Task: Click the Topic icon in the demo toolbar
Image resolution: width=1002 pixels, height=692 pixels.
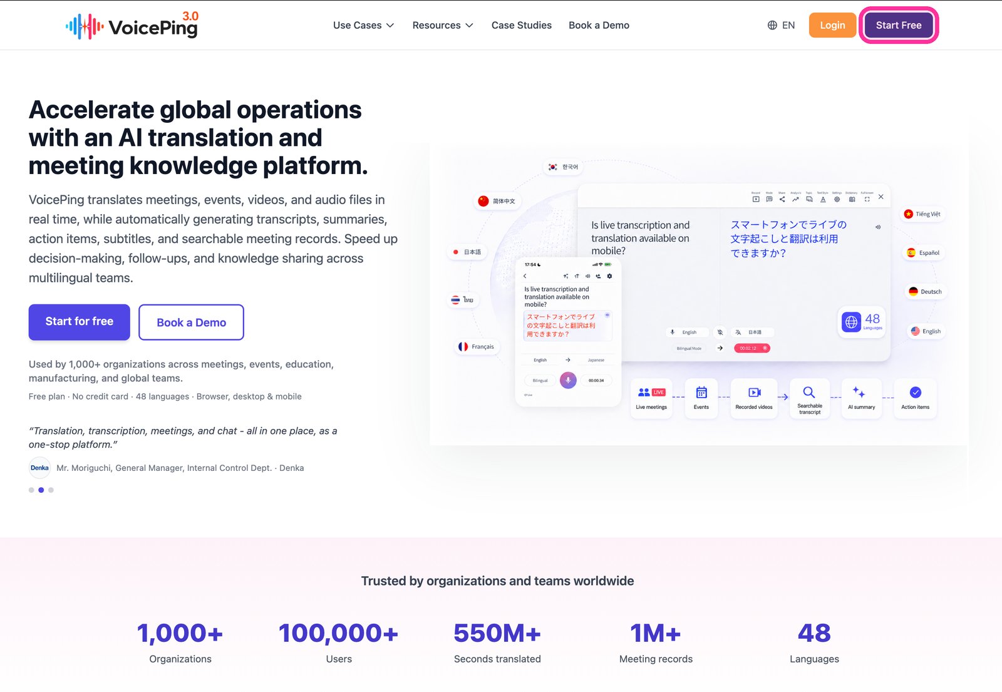Action: point(809,199)
